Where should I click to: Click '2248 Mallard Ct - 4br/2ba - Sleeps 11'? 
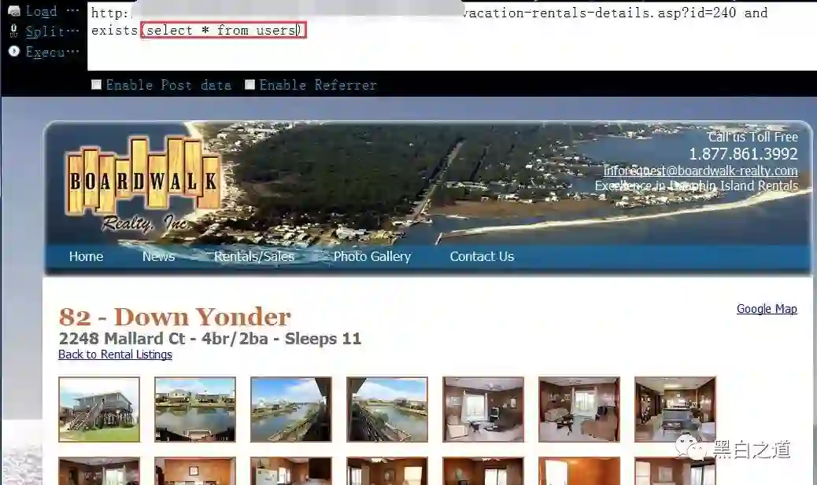[x=210, y=339]
